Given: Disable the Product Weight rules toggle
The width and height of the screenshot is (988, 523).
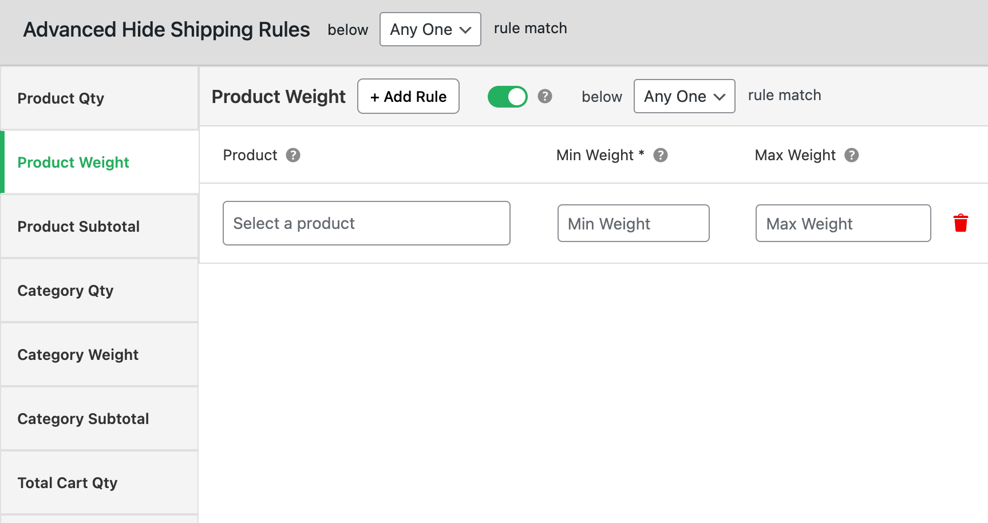Looking at the screenshot, I should pos(507,97).
